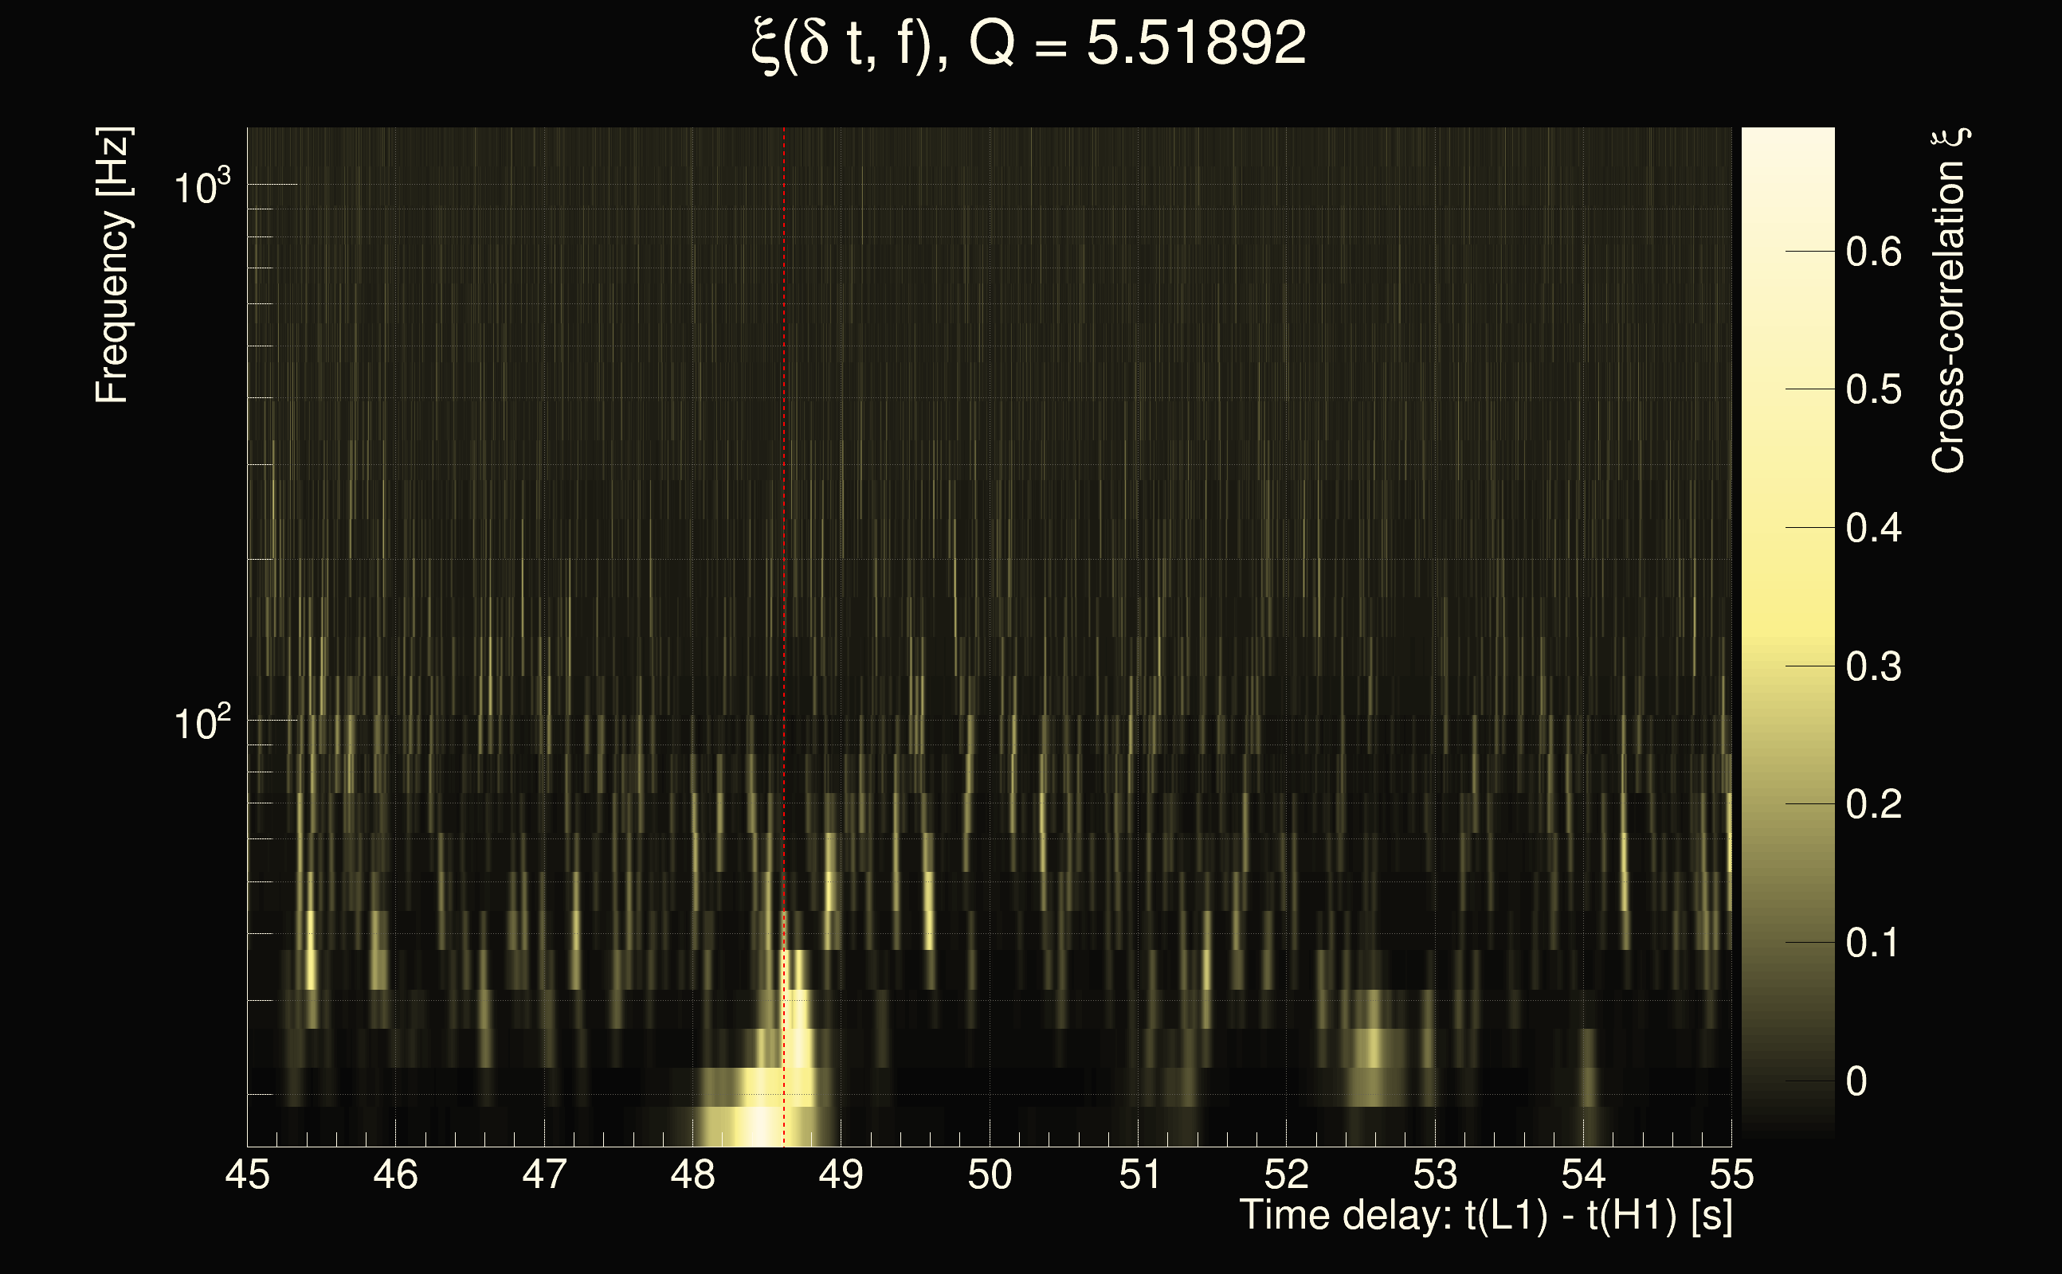Click the color bar label 0

1856,1082
